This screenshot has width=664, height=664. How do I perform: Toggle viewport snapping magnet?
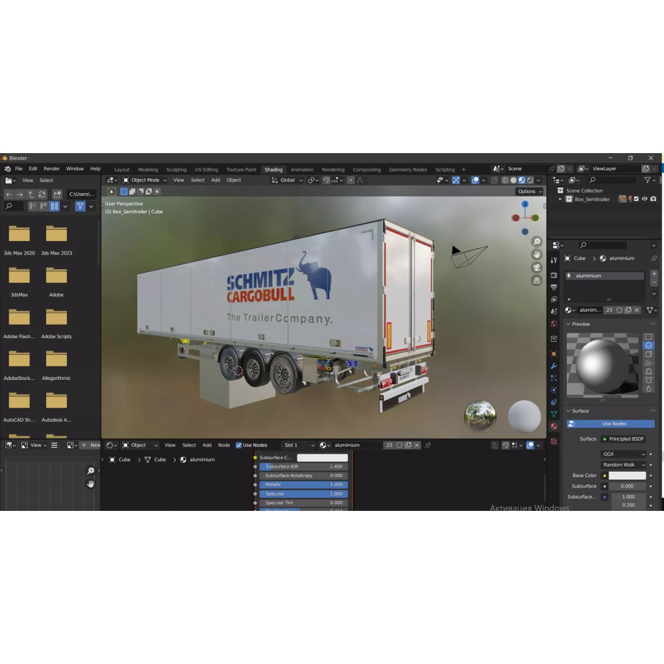coord(326,180)
